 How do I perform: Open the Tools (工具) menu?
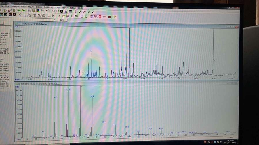(x=57, y=7)
